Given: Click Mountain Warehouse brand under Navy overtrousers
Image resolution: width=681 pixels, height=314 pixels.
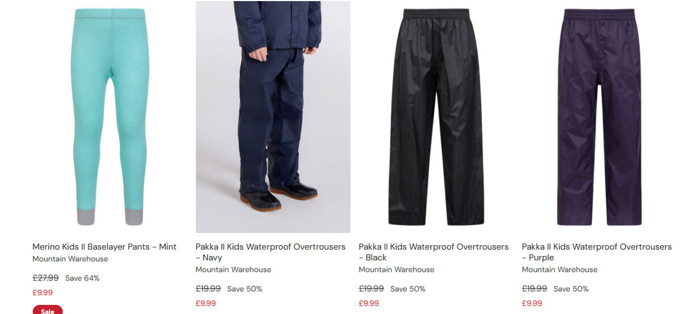Looking at the screenshot, I should click(x=233, y=270).
